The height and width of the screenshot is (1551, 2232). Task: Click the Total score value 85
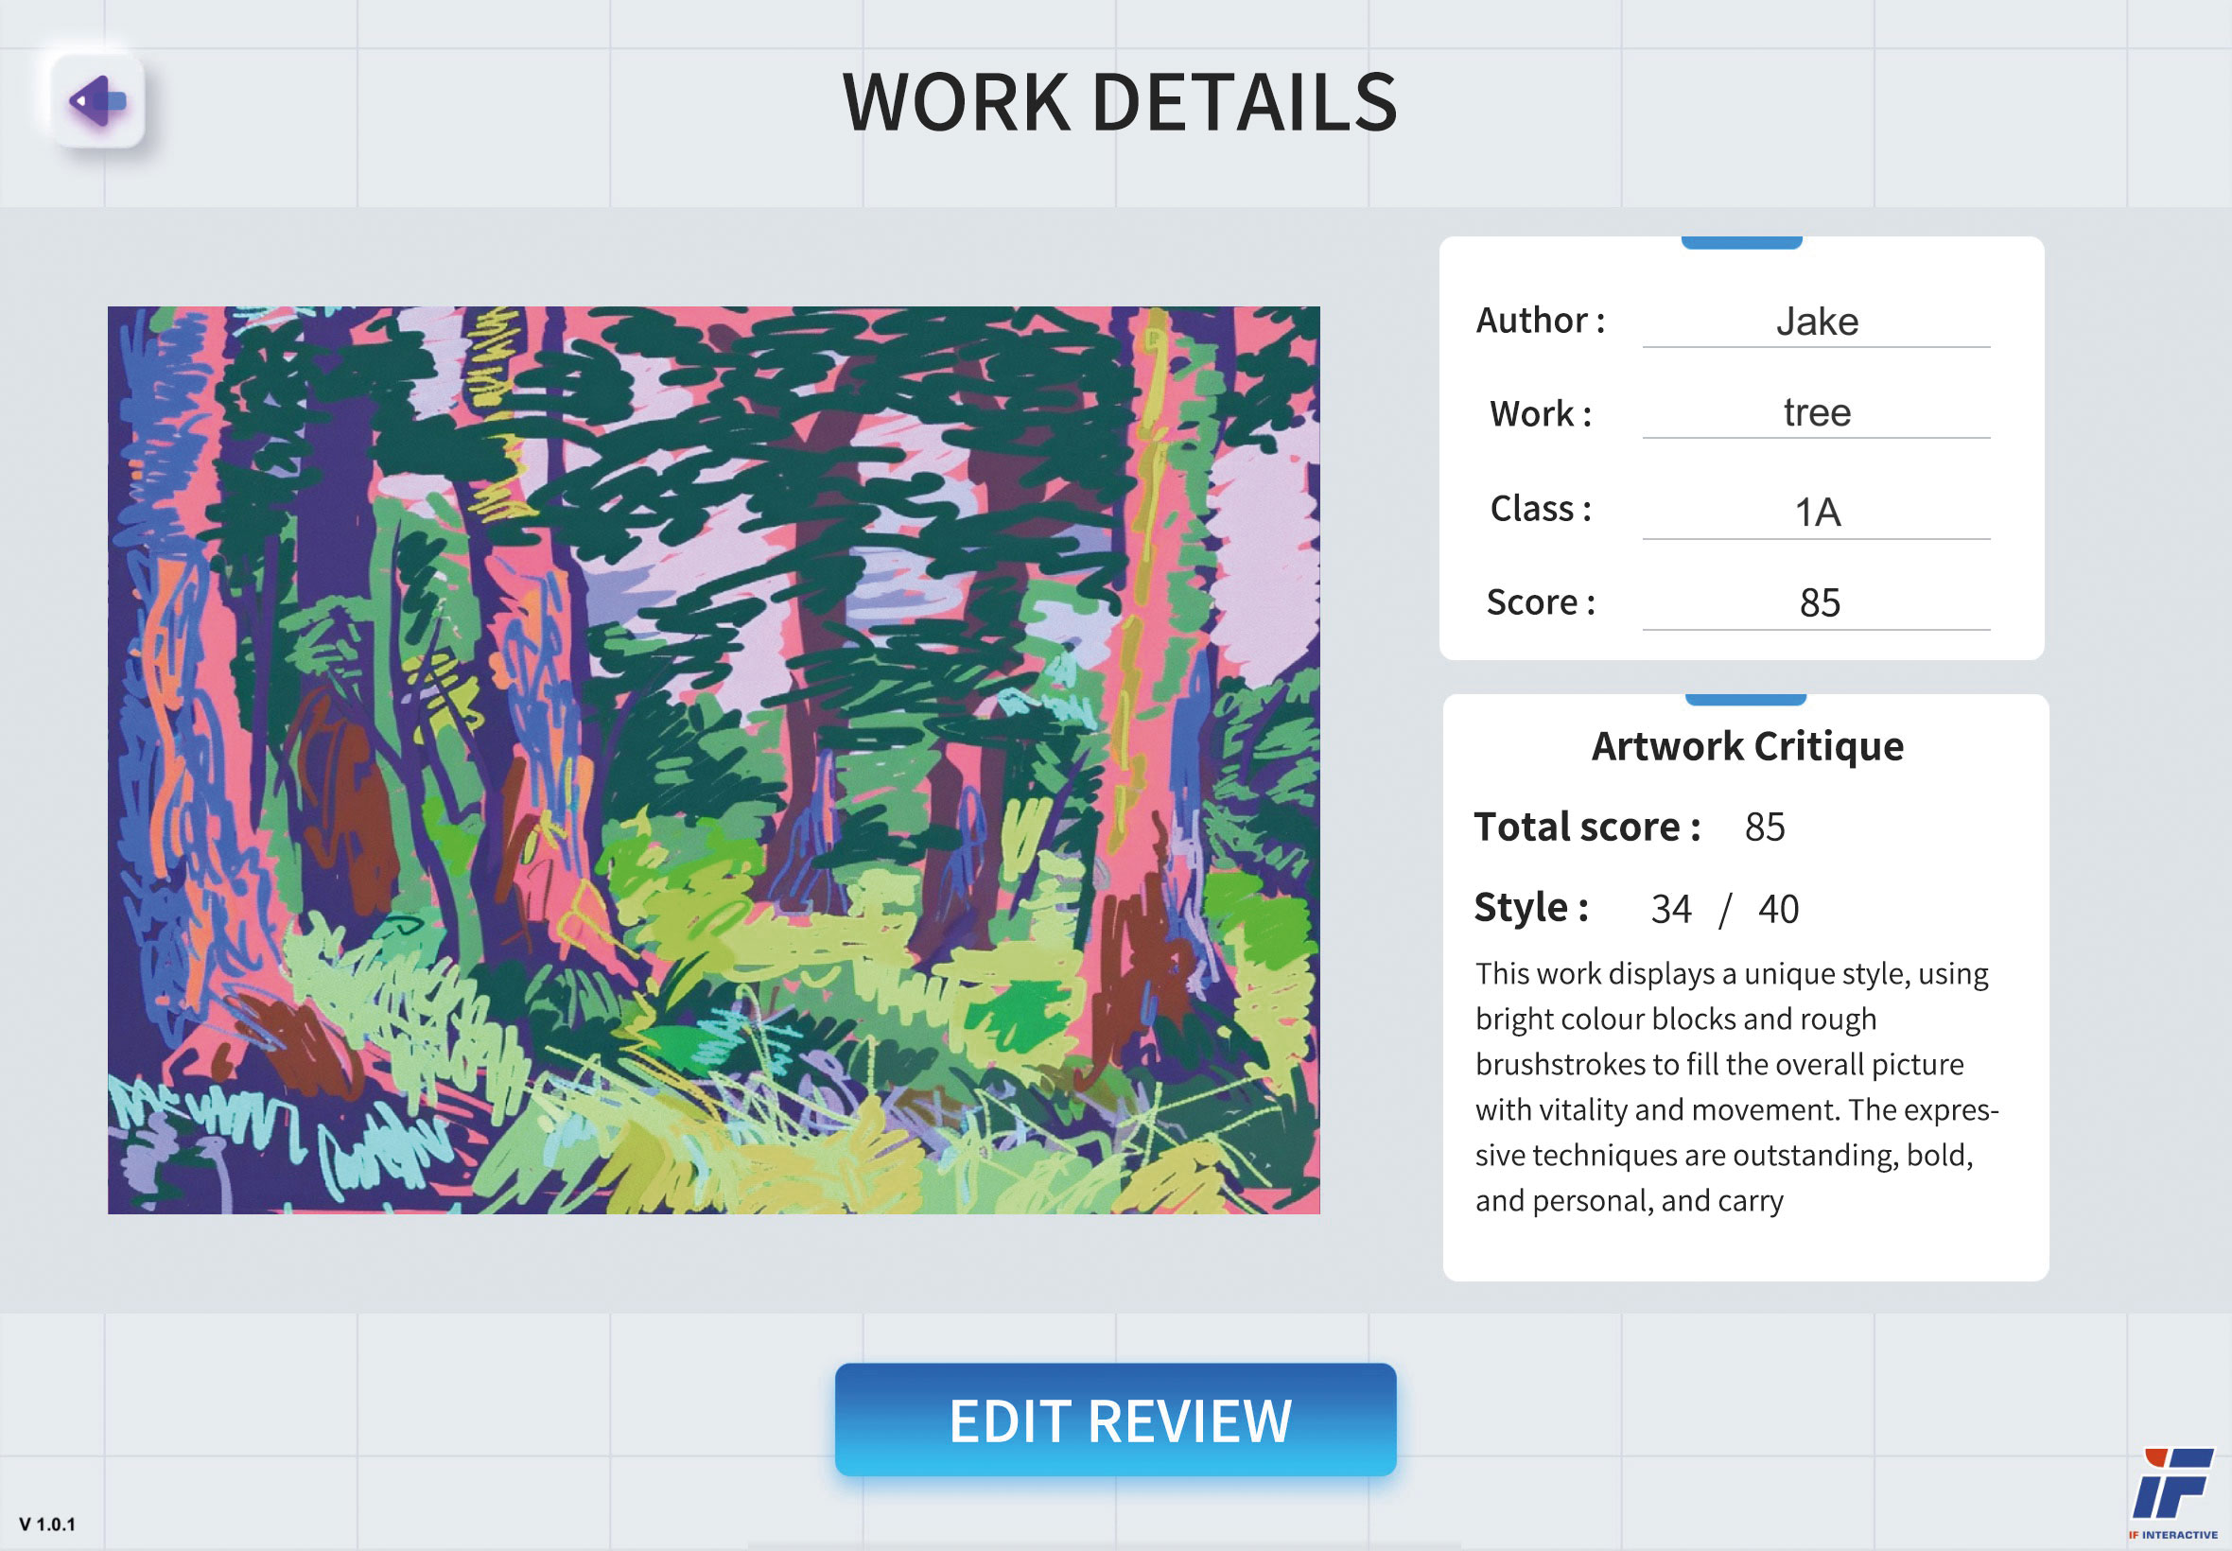pyautogui.click(x=1764, y=828)
